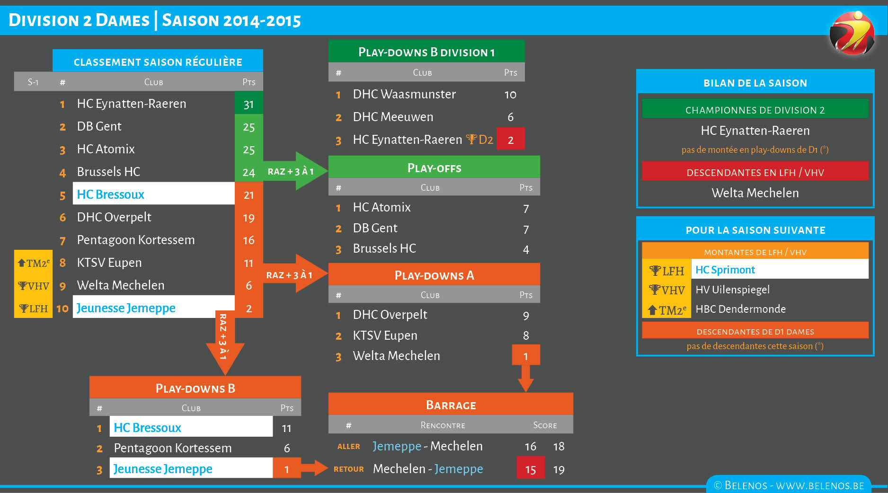Select the Play-downs A table header
The height and width of the screenshot is (493, 888).
click(434, 275)
